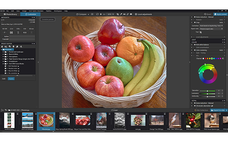The height and width of the screenshot is (142, 228).
Task: Click the crop Tool icon in Crop palette
Action: pyautogui.click(x=201, y=32)
